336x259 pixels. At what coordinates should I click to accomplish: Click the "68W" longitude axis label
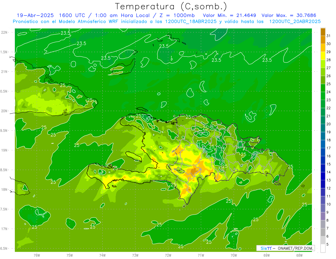click(x=299, y=256)
